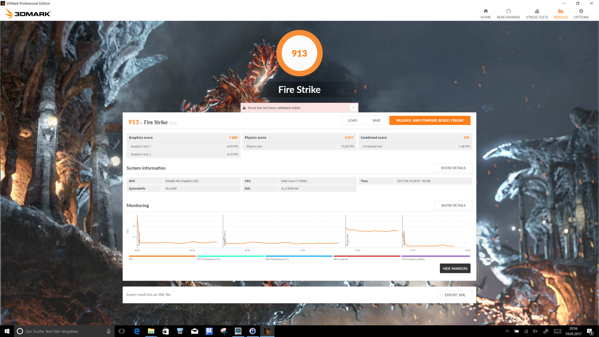Click the question mark help icon
Image resolution: width=599 pixels, height=337 pixels.
(x=353, y=108)
